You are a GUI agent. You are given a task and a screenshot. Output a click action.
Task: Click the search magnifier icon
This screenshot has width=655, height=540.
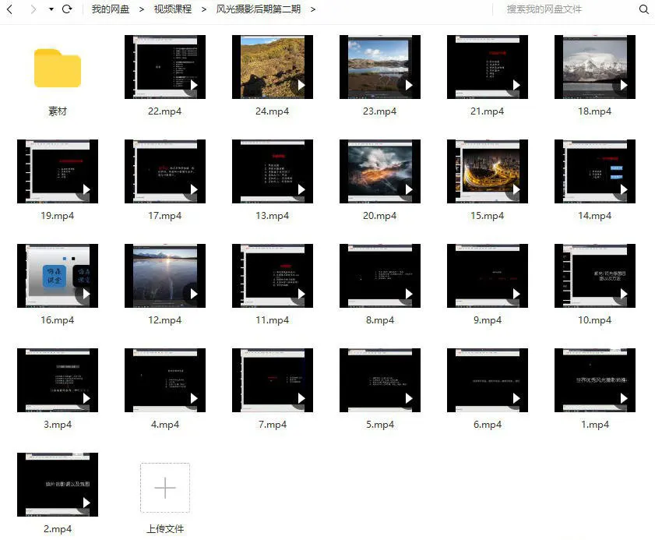(643, 9)
